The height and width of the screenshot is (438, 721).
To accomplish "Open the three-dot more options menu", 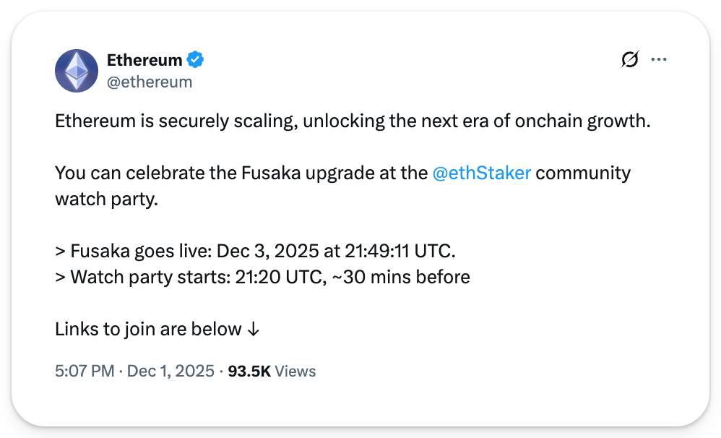I will point(659,60).
